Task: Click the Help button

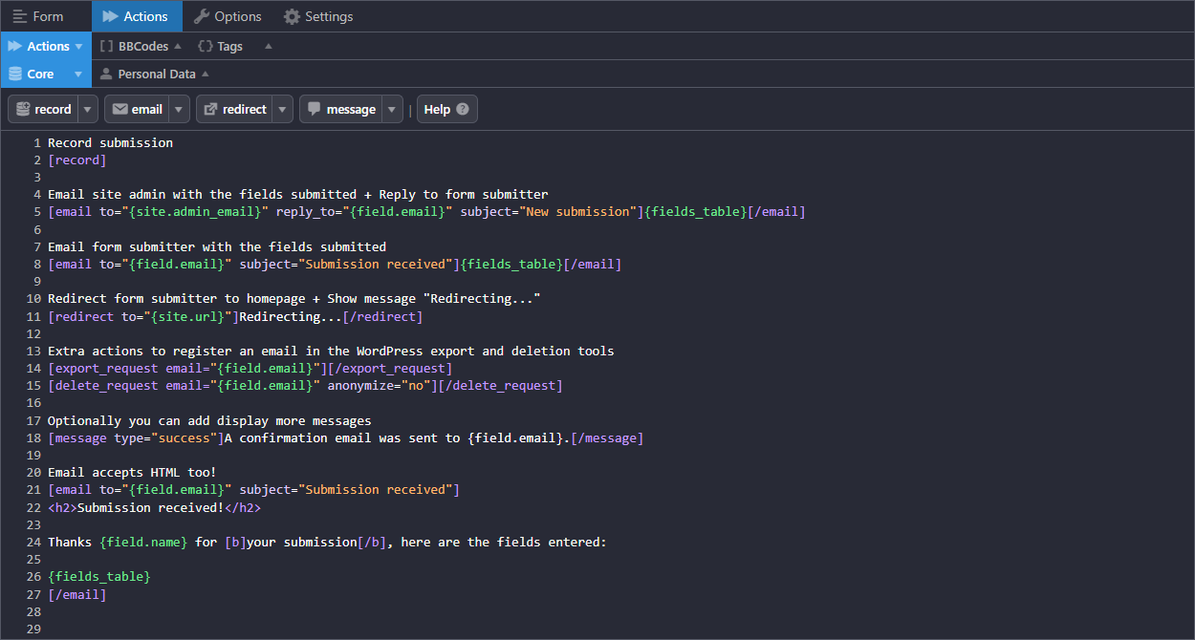Action: click(x=446, y=109)
